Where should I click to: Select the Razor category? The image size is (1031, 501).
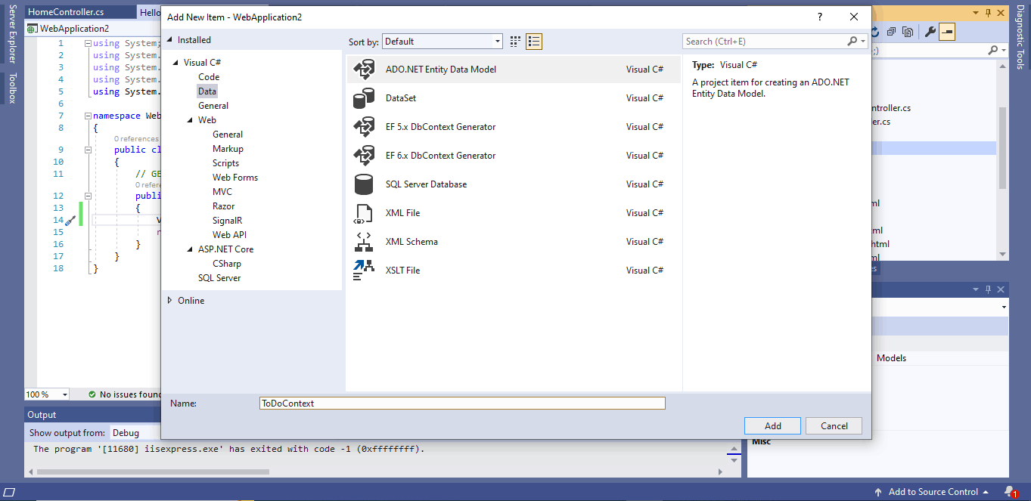224,206
